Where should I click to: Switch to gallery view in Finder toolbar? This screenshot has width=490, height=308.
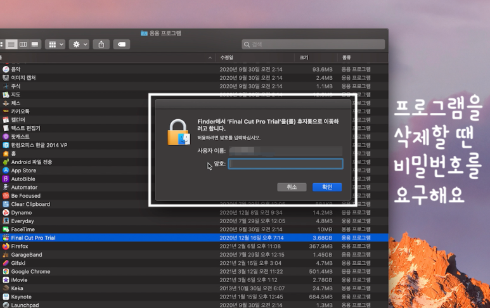pos(35,44)
